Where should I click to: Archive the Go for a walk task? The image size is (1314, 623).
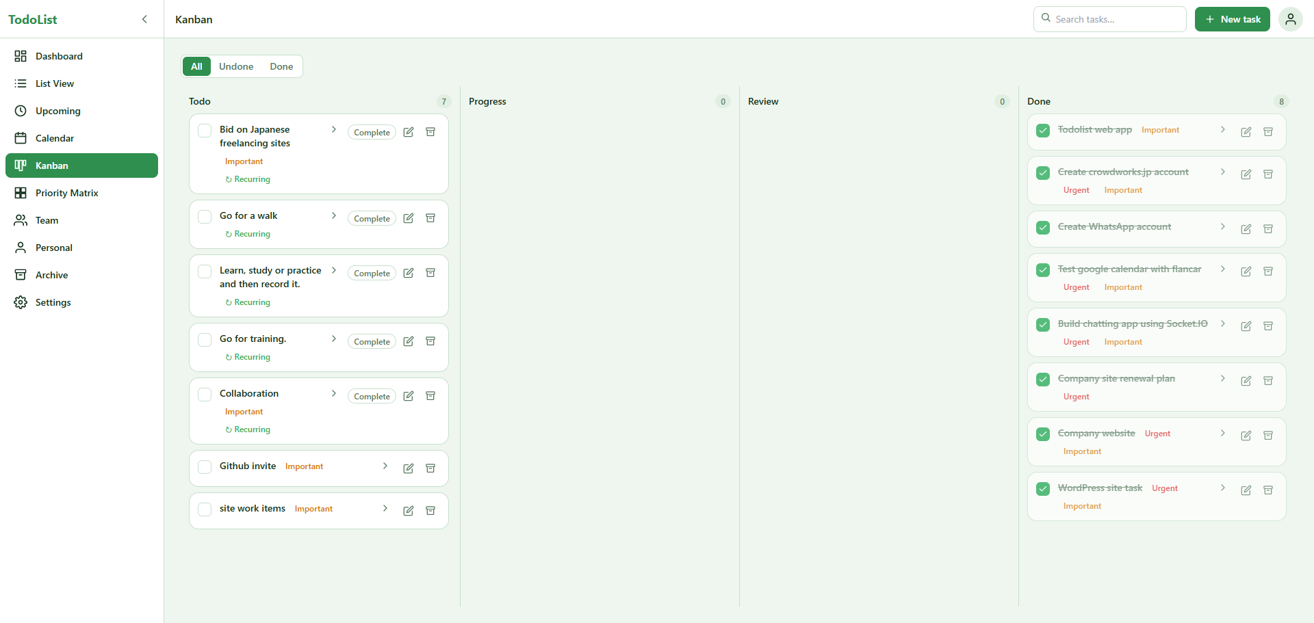(x=430, y=218)
